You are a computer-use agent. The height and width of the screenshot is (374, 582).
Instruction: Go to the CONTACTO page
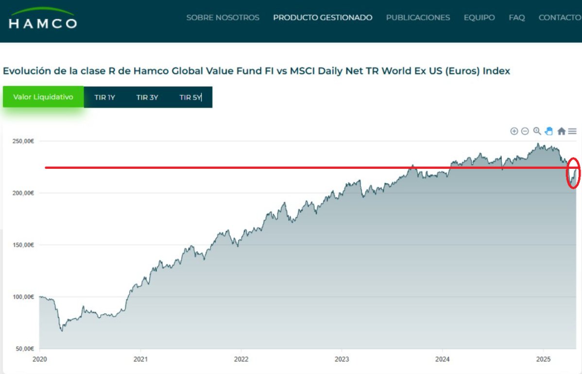click(x=560, y=17)
